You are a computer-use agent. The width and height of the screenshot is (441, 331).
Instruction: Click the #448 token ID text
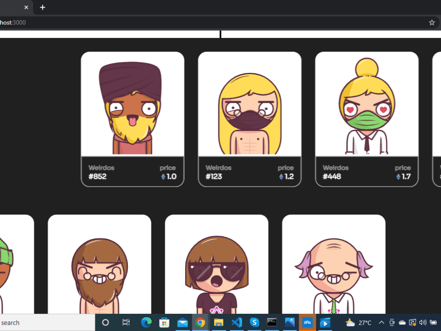332,177
